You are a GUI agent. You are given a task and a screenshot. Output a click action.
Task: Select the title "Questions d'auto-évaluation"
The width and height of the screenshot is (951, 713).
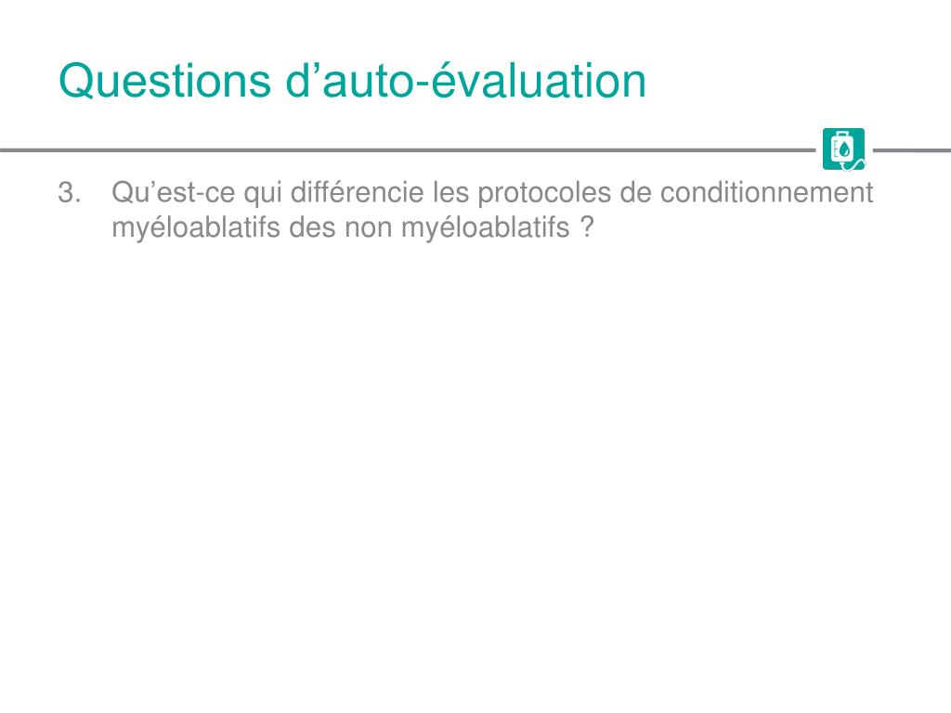(x=352, y=81)
